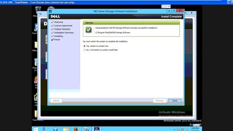The width and height of the screenshot is (233, 131).
Task: Click the server tools icon beside Firefox in the taskbar
Action: (86, 129)
